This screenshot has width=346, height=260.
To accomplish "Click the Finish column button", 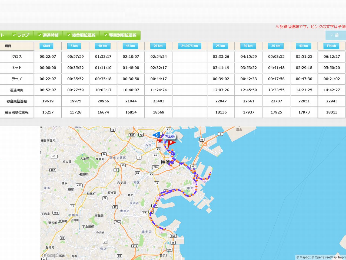I will (x=331, y=46).
